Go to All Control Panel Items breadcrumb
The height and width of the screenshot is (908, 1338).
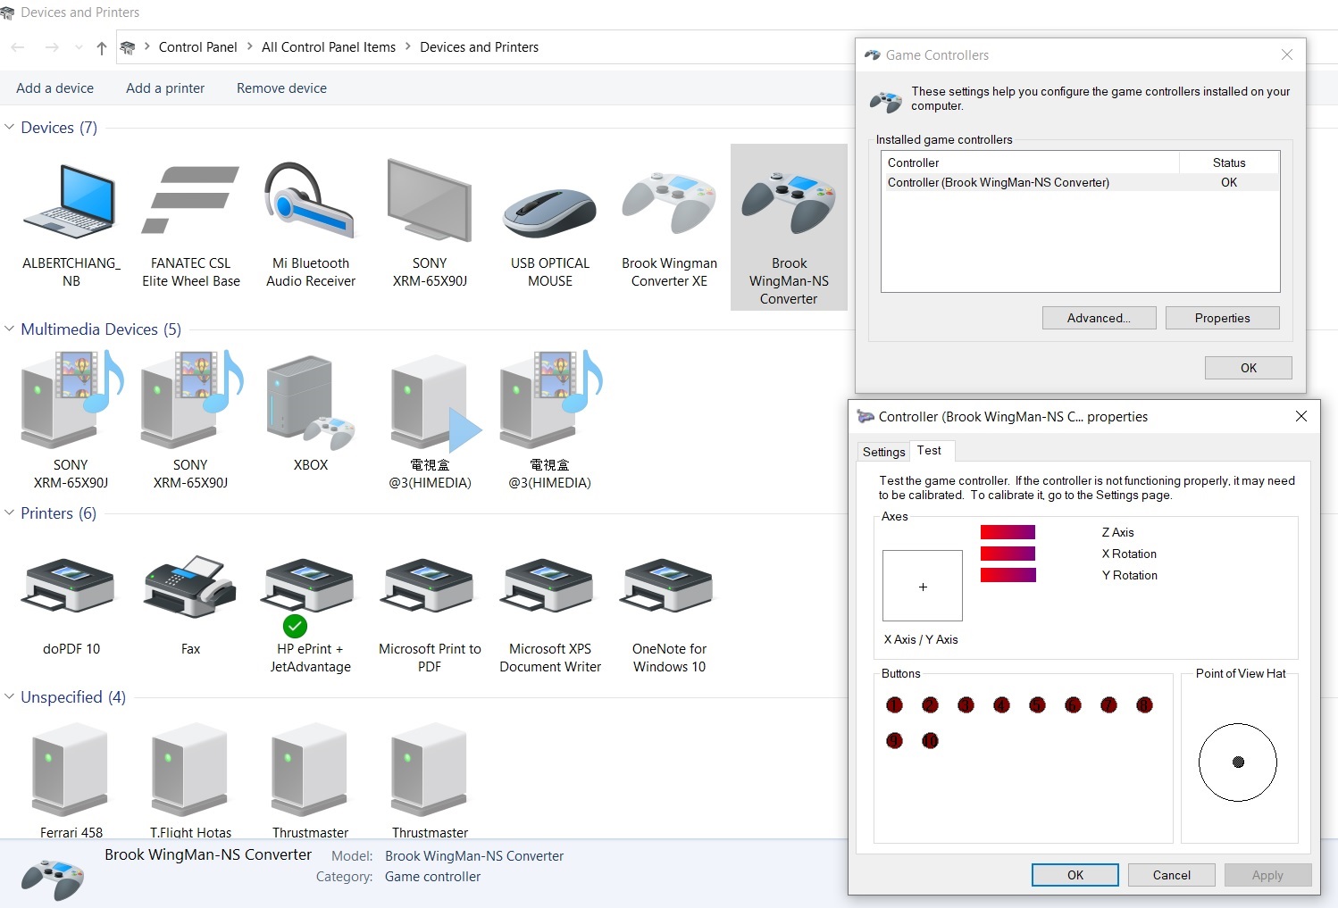tap(329, 47)
